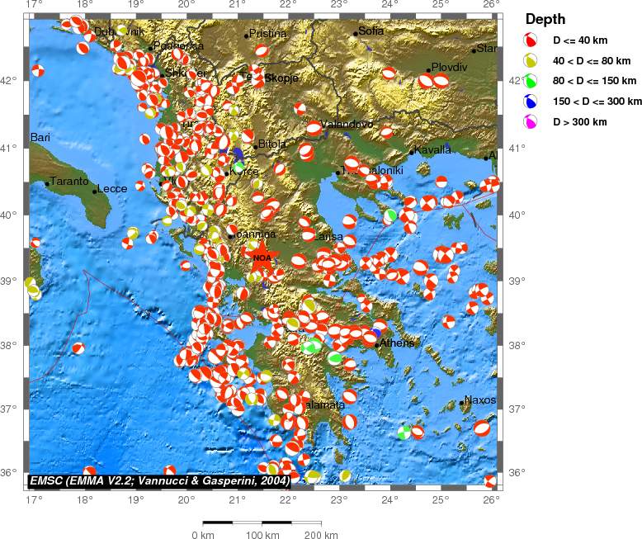Click the Skopje city label

[281, 78]
